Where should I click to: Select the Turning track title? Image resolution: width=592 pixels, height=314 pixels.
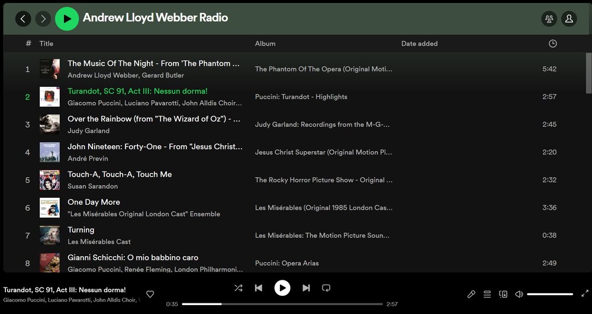click(x=81, y=230)
